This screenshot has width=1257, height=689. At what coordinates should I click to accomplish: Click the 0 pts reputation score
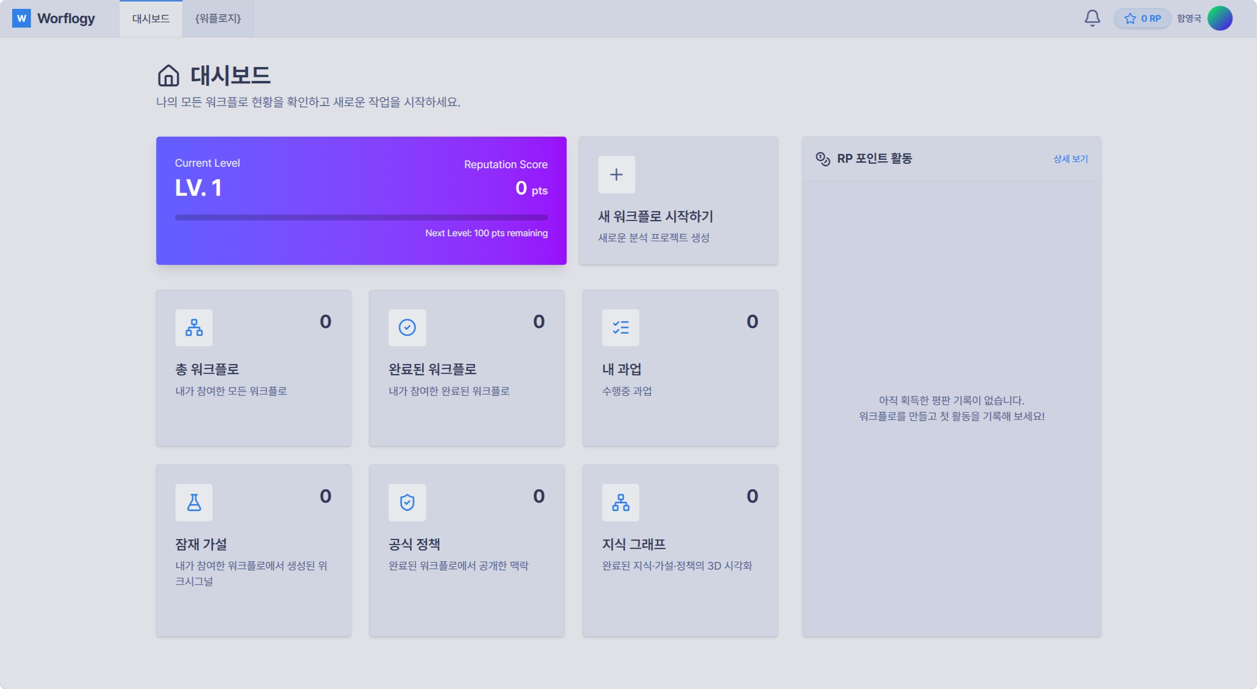point(531,188)
